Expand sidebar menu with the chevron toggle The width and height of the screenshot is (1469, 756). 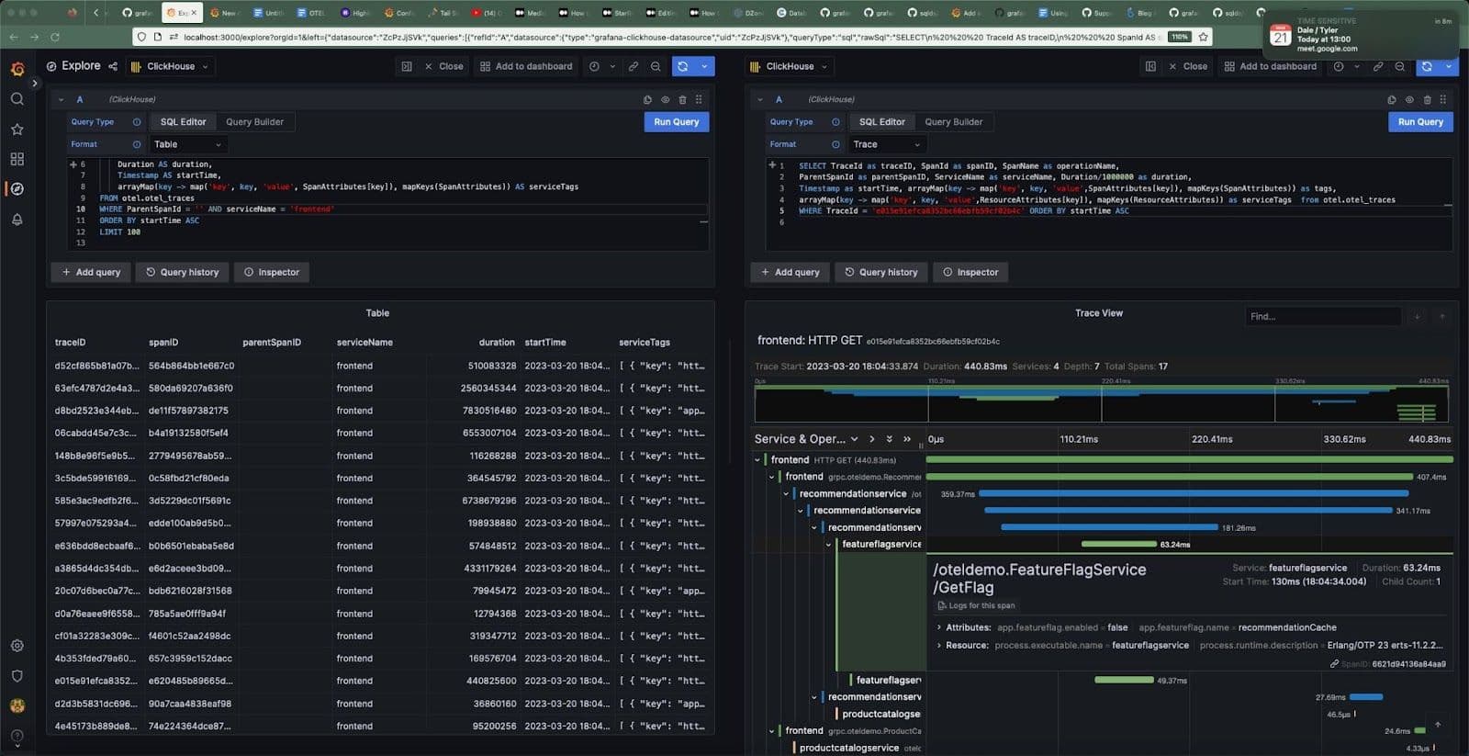point(35,84)
